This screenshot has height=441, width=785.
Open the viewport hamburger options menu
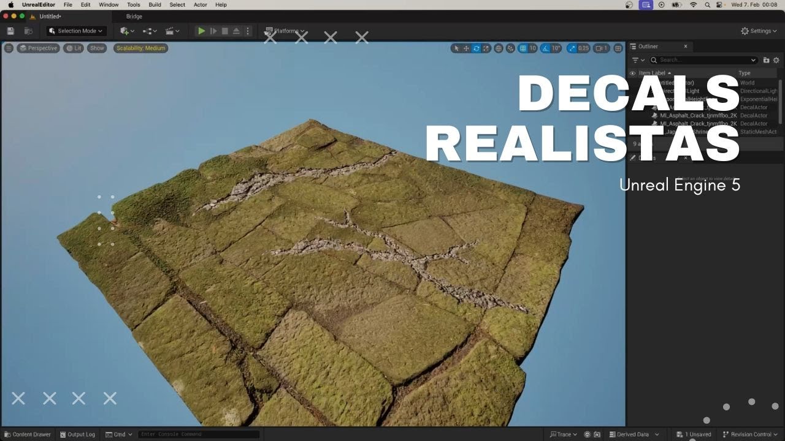tap(9, 48)
